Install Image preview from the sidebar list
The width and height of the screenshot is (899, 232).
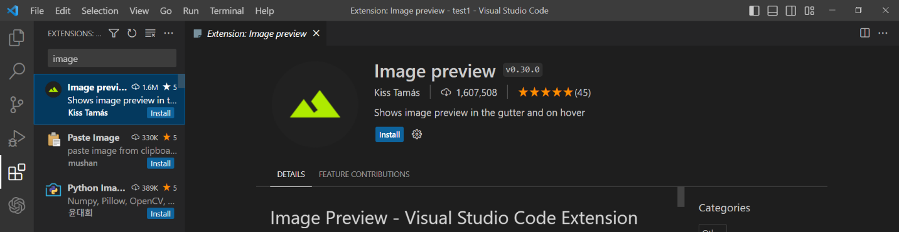click(161, 113)
